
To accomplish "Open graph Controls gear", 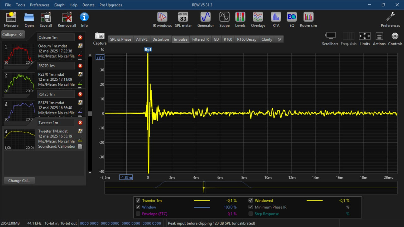I will click(x=395, y=36).
